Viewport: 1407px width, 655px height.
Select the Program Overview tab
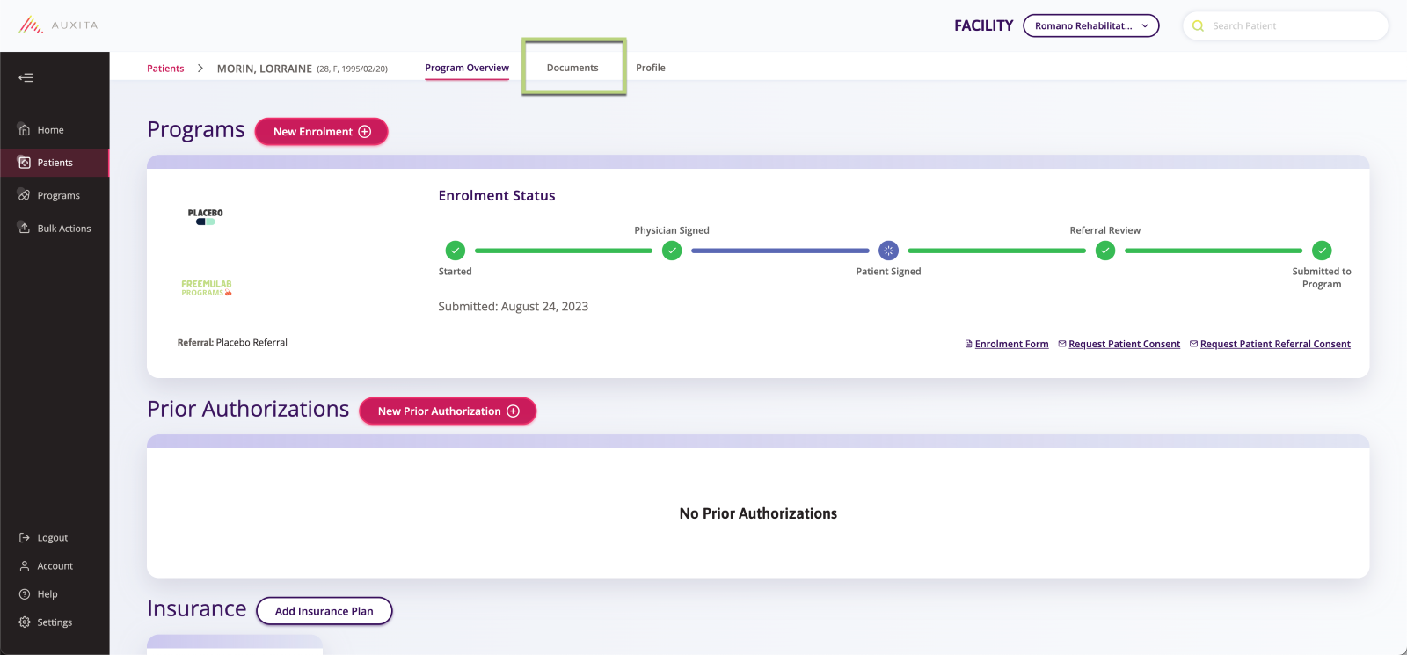click(x=467, y=68)
